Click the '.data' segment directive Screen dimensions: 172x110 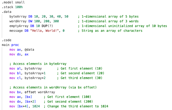(7, 12)
